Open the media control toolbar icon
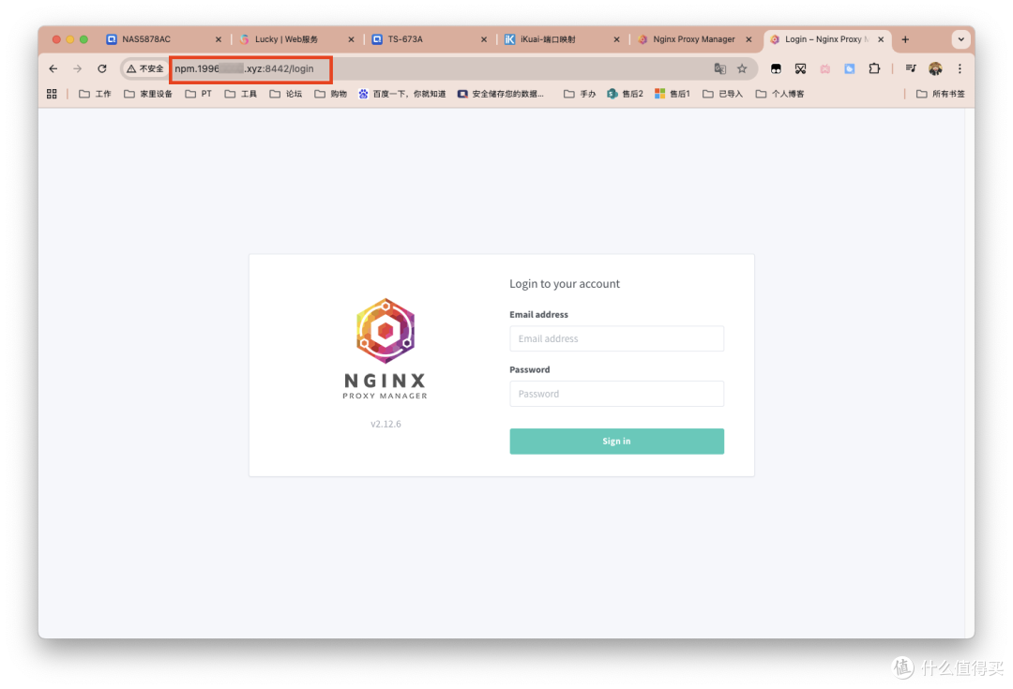This screenshot has width=1013, height=689. [911, 68]
